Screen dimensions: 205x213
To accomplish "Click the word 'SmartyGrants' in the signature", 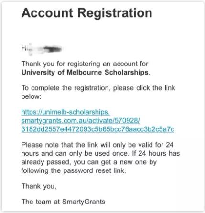I will click(84, 202).
